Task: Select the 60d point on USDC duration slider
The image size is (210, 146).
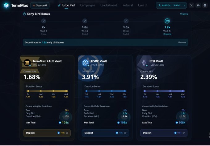Action: pyautogui.click(x=125, y=91)
